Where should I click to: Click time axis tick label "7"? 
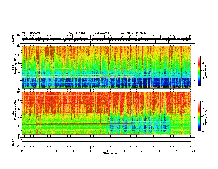click(x=142, y=151)
